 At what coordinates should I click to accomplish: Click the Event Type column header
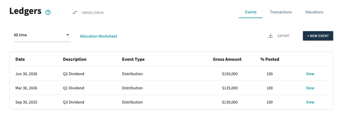point(133,59)
